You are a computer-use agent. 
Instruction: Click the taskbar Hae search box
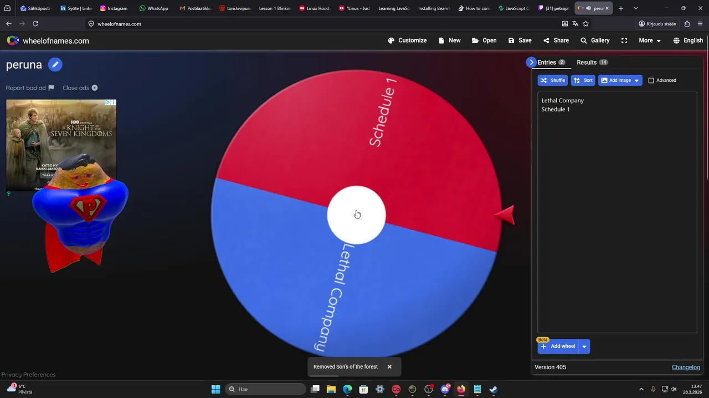coord(265,389)
